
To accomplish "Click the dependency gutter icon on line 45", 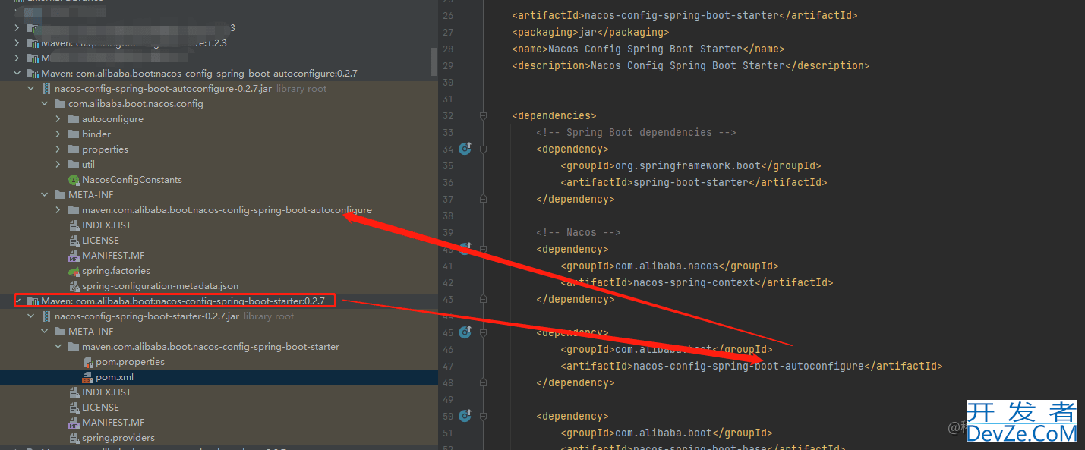I will 465,332.
